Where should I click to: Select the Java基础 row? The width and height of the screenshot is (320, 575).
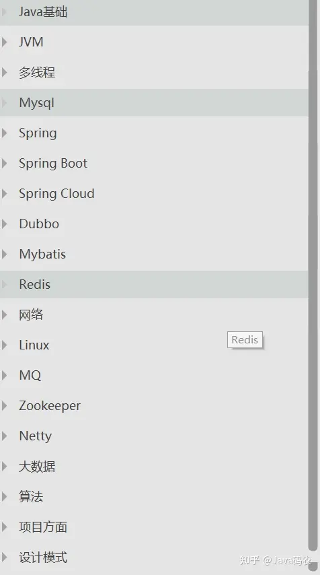coord(154,12)
